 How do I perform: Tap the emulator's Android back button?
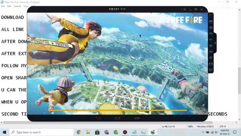98,118
